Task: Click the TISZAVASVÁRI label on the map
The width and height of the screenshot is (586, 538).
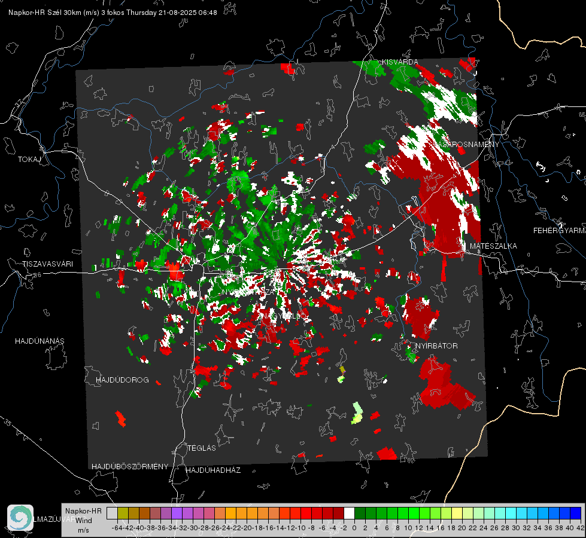Action: click(47, 264)
